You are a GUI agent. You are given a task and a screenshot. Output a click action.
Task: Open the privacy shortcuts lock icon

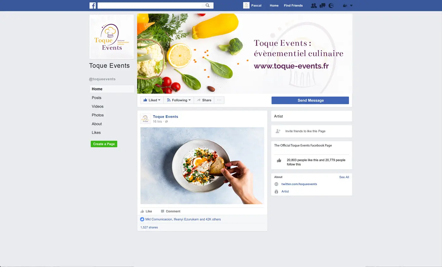pos(345,5)
